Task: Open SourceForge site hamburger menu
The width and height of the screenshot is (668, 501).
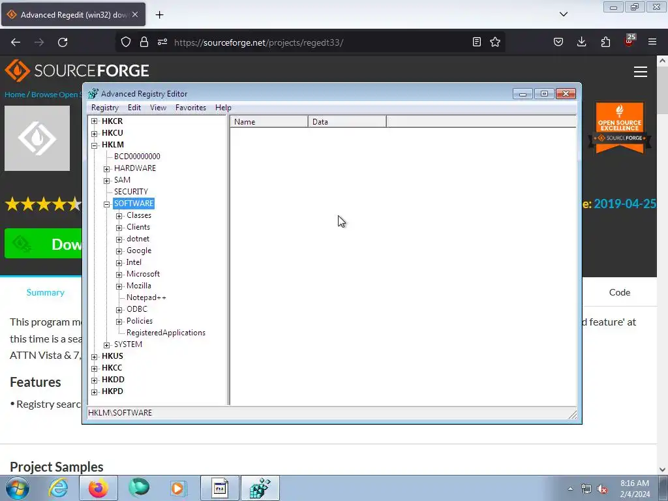Action: point(641,72)
